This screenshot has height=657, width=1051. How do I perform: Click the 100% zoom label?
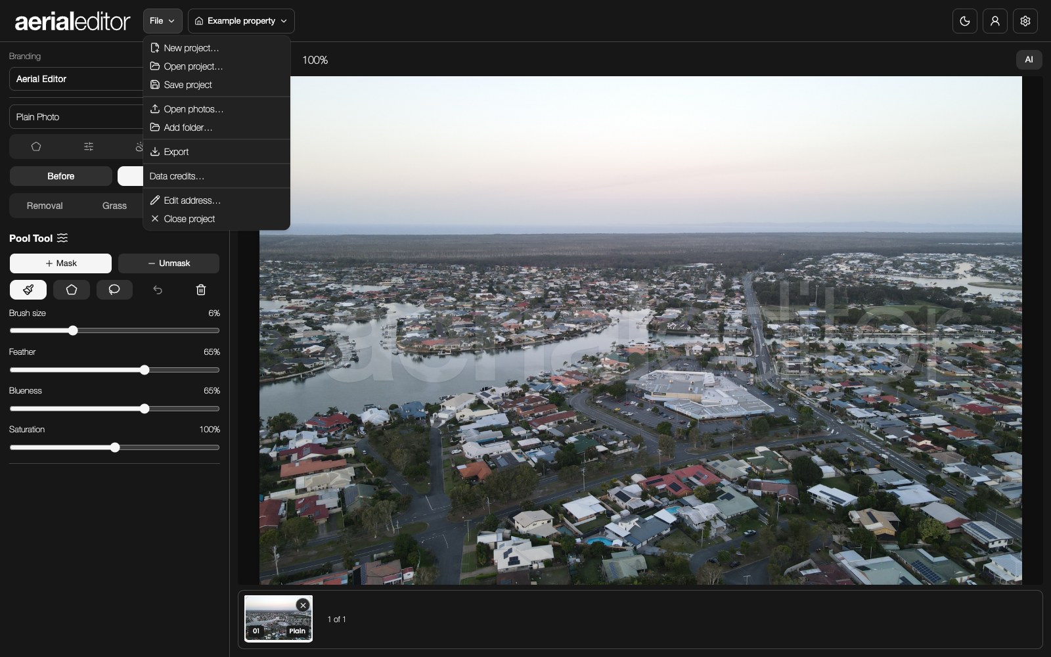point(315,60)
